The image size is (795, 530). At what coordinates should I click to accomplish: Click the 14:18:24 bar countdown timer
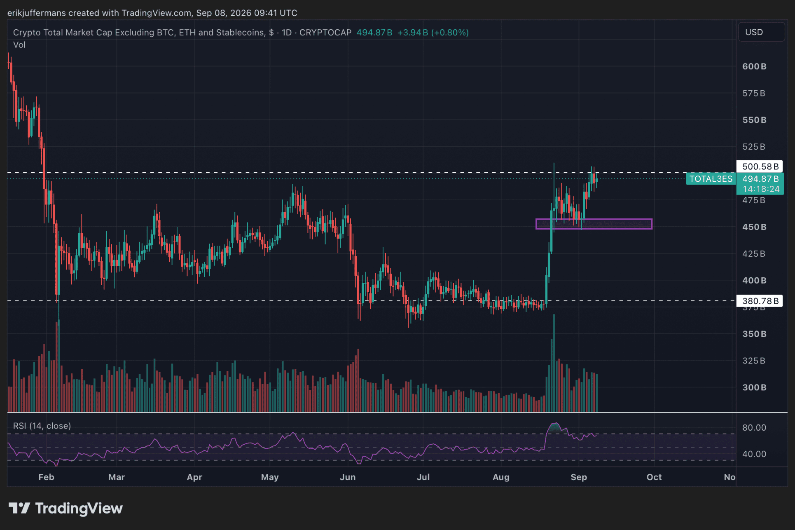[761, 189]
